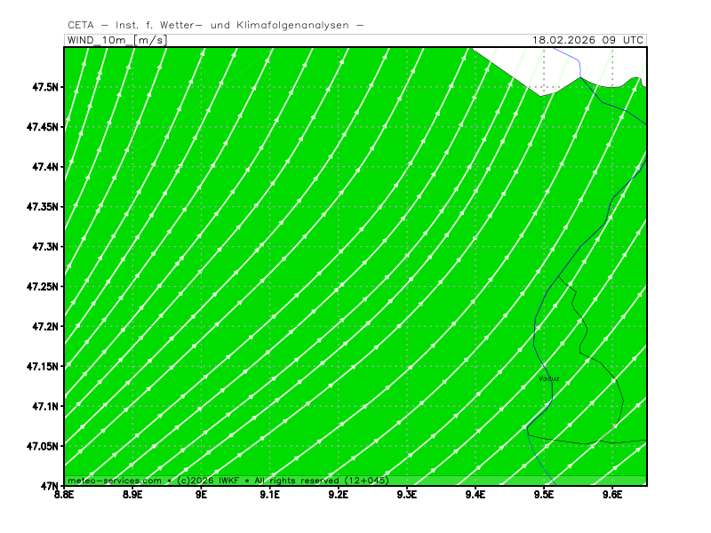Screen dimensions: 711x533
Task: Select the 9.6E longitude tick label
Action: point(612,496)
